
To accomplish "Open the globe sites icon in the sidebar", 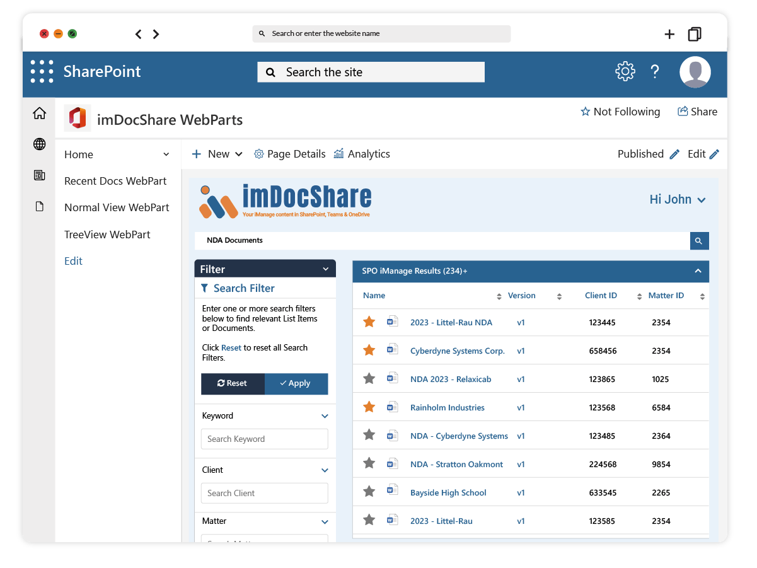I will tap(40, 144).
